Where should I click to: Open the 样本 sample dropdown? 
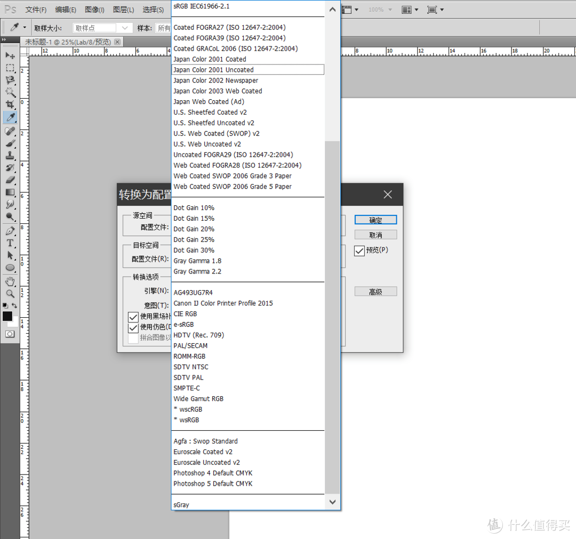tap(164, 28)
